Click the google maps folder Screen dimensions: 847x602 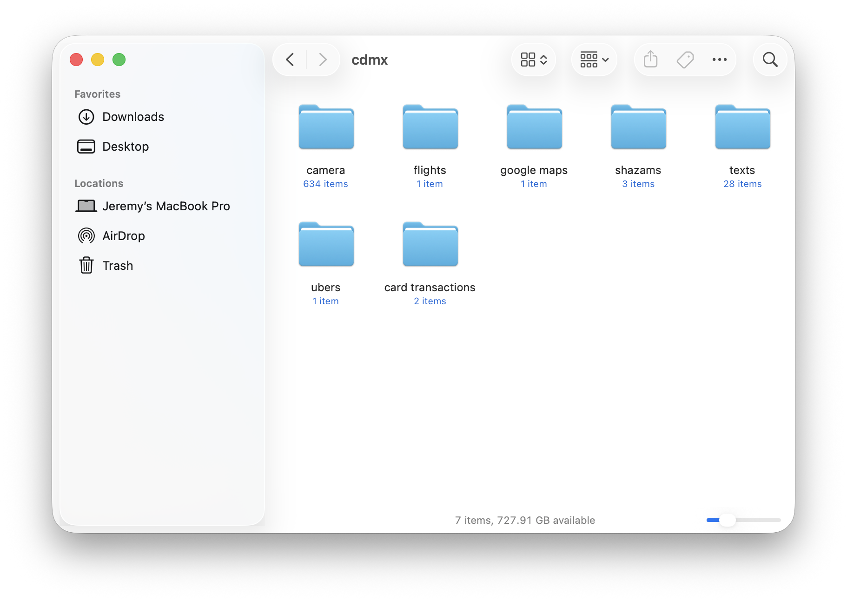coord(534,127)
